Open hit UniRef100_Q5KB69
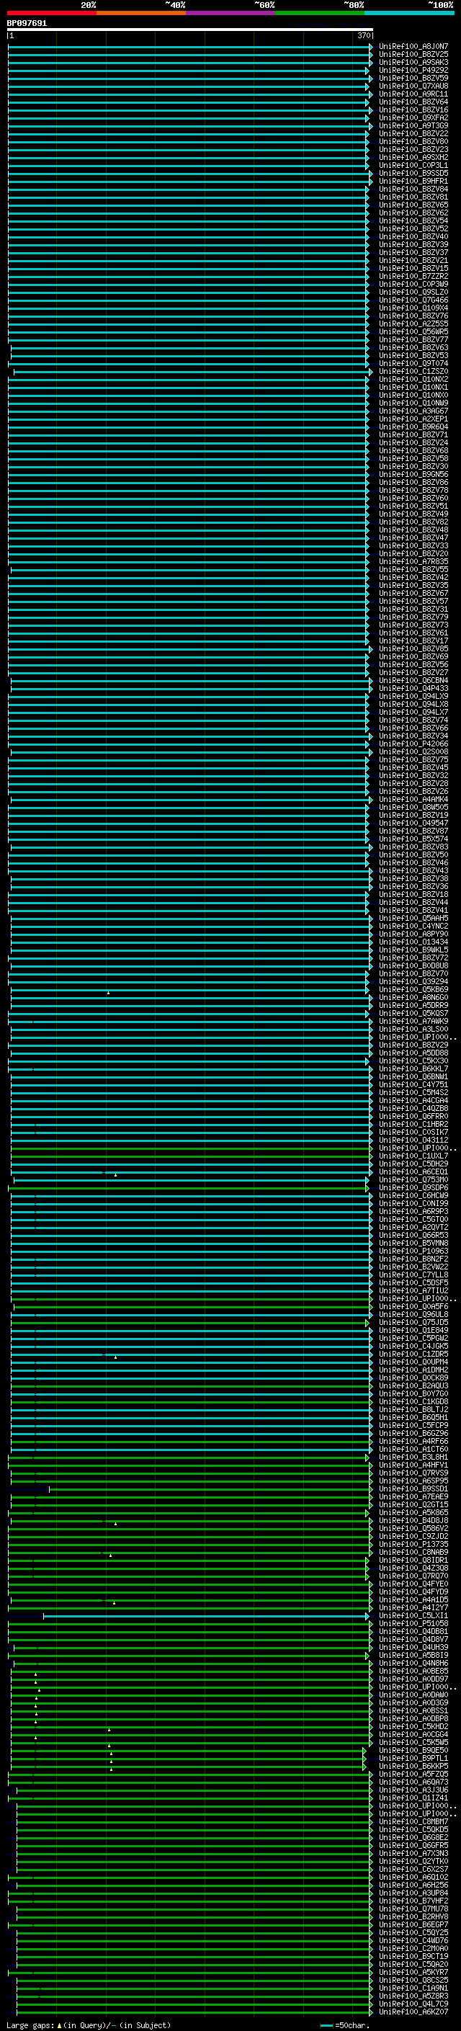The image size is (461, 2031). pyautogui.click(x=413, y=989)
